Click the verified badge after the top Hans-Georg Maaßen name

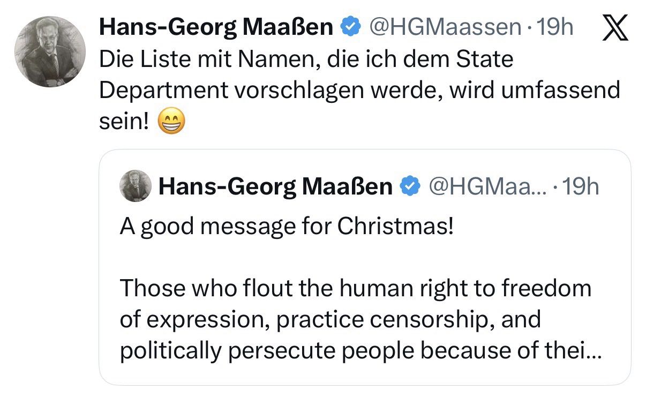(x=350, y=27)
